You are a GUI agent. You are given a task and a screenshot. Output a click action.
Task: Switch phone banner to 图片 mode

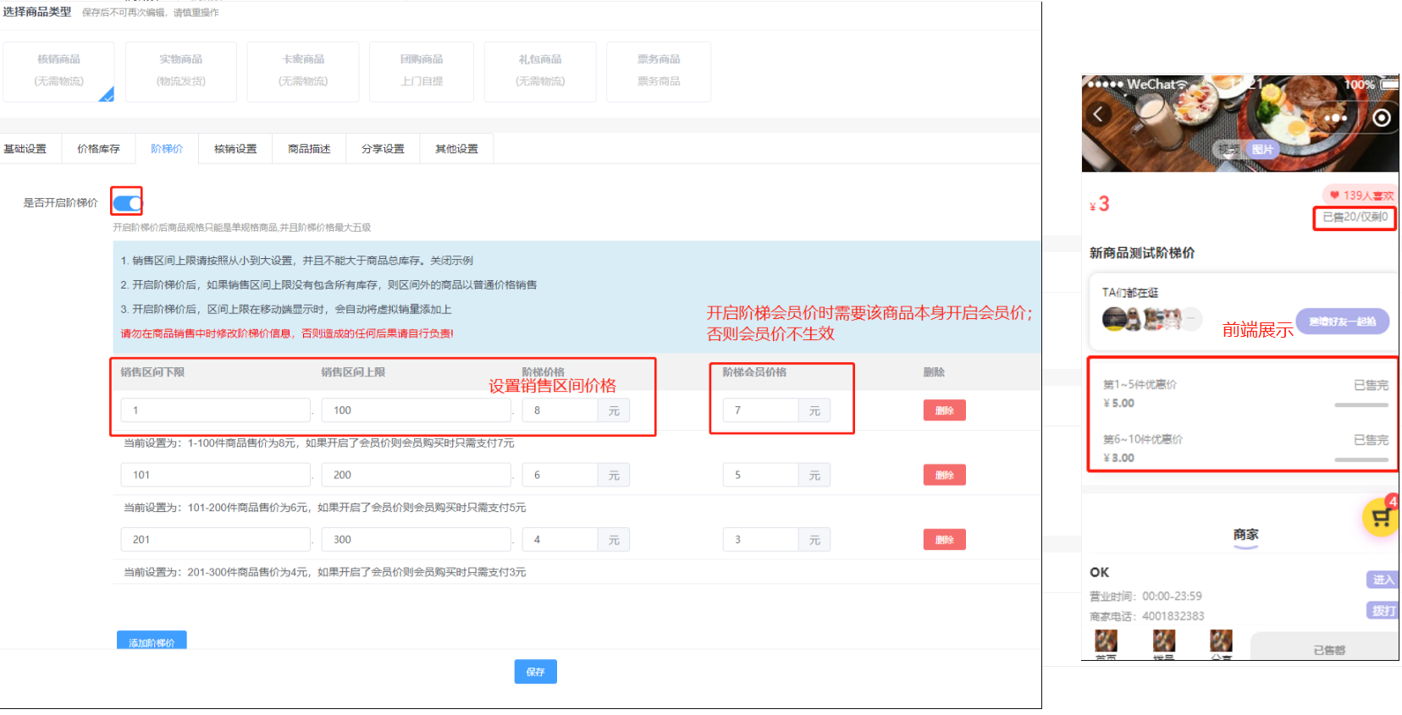(x=1262, y=150)
